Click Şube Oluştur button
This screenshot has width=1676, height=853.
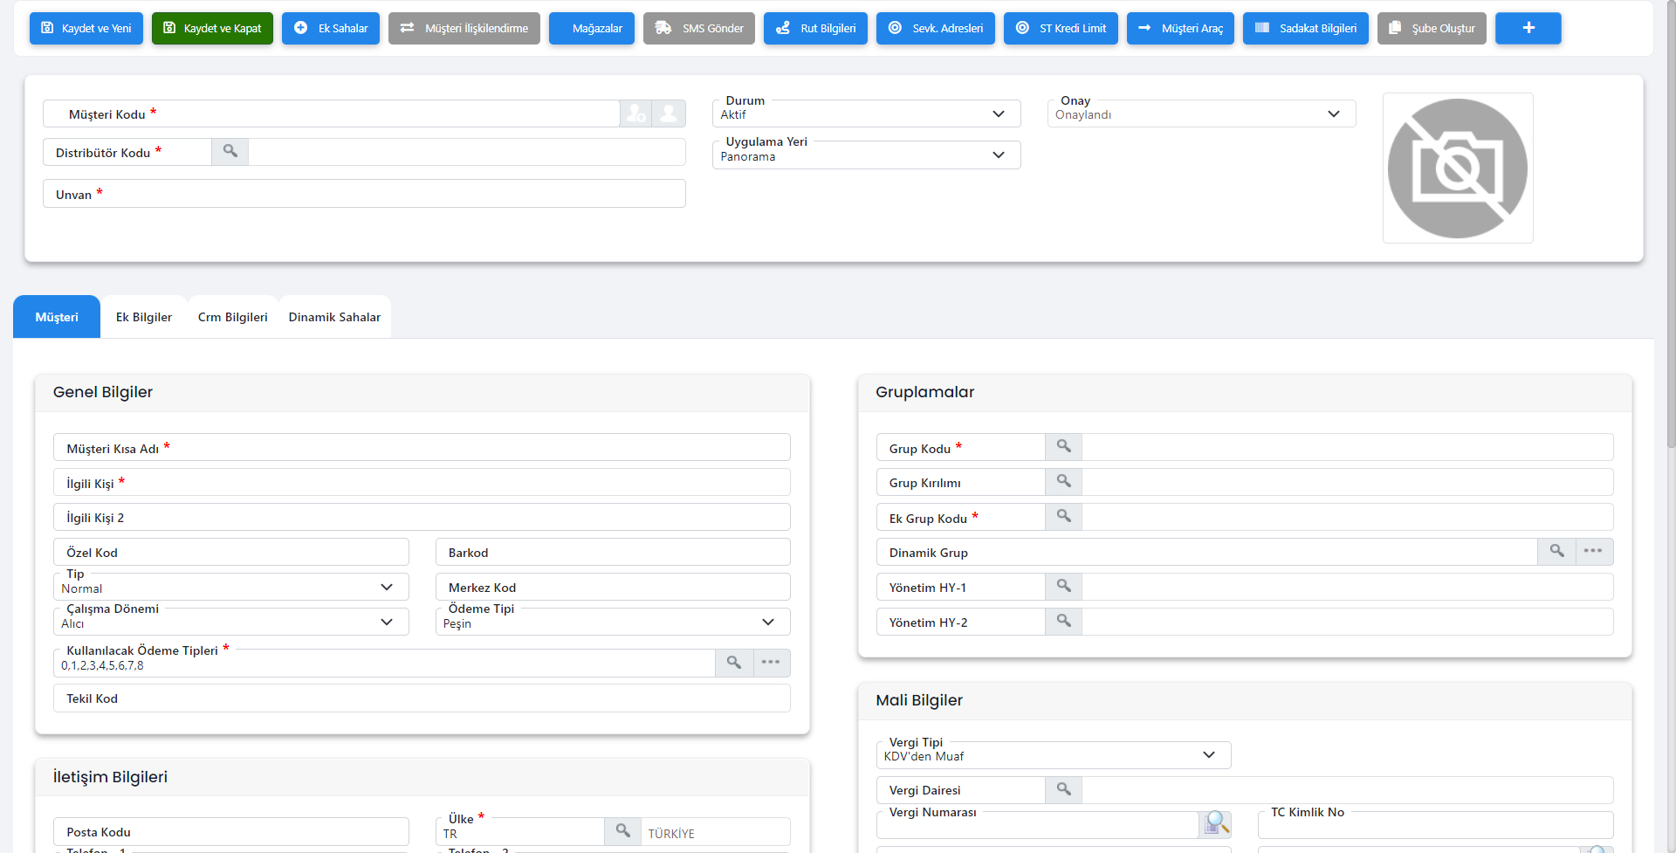[1432, 28]
